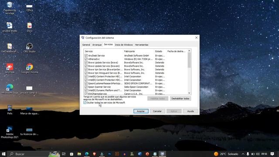Uncheck EpsonCustomerResearchParticip... checkbox
Screen dimensions: 279x157
pyautogui.click(x=86, y=83)
